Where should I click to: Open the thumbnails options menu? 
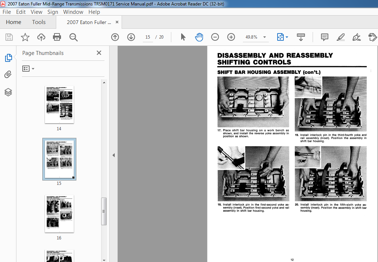28,69
